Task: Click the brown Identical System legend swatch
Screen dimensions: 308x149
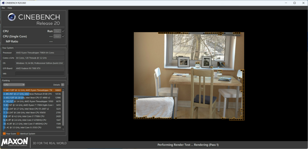Action: coord(18,133)
